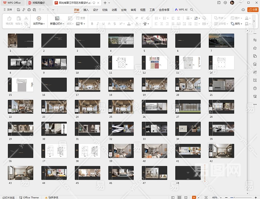Image resolution: width=260 pixels, height=199 pixels.
Task: Open the help icon in right sidebar
Action: click(255, 88)
